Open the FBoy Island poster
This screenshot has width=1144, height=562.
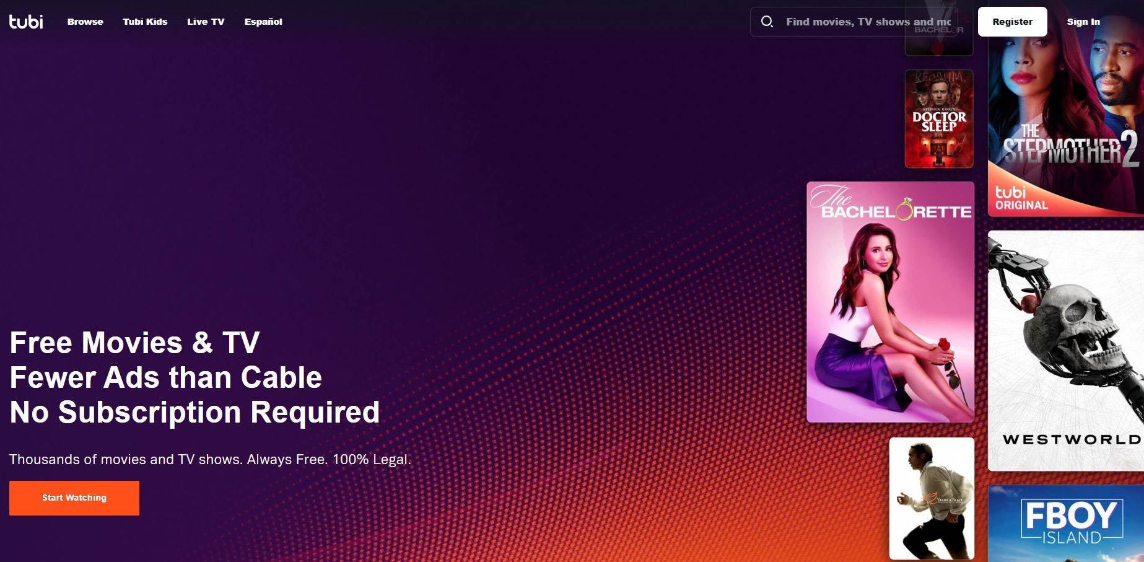[x=1066, y=524]
